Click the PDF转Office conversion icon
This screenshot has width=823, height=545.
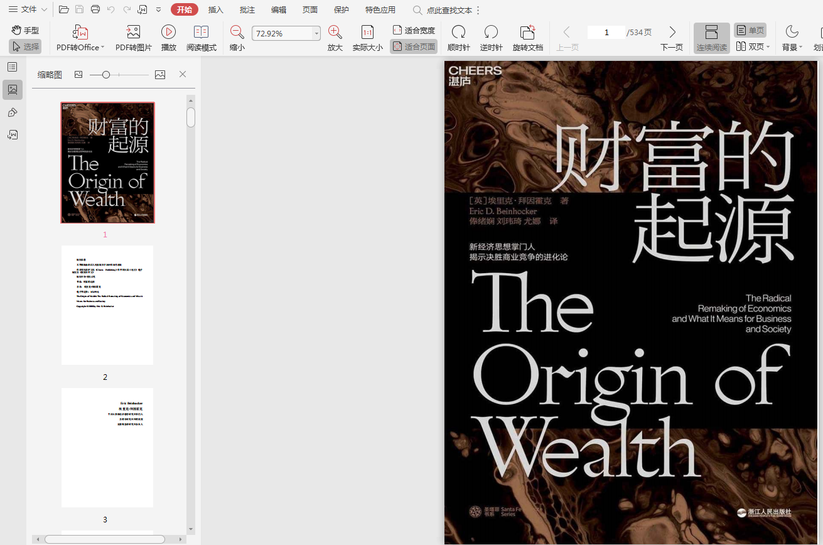tap(80, 33)
